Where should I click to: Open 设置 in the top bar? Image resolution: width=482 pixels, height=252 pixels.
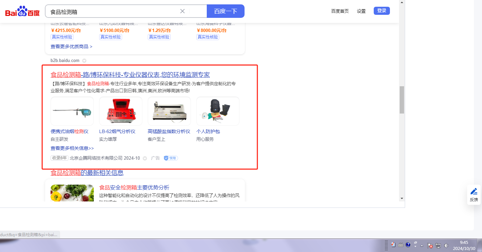pyautogui.click(x=361, y=11)
